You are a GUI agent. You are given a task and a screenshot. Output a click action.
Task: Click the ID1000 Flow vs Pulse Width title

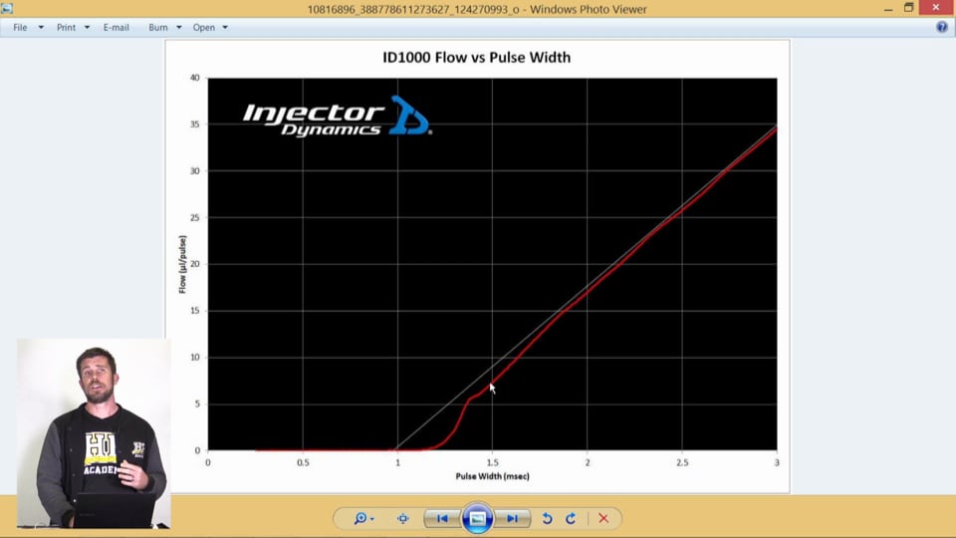pos(477,58)
